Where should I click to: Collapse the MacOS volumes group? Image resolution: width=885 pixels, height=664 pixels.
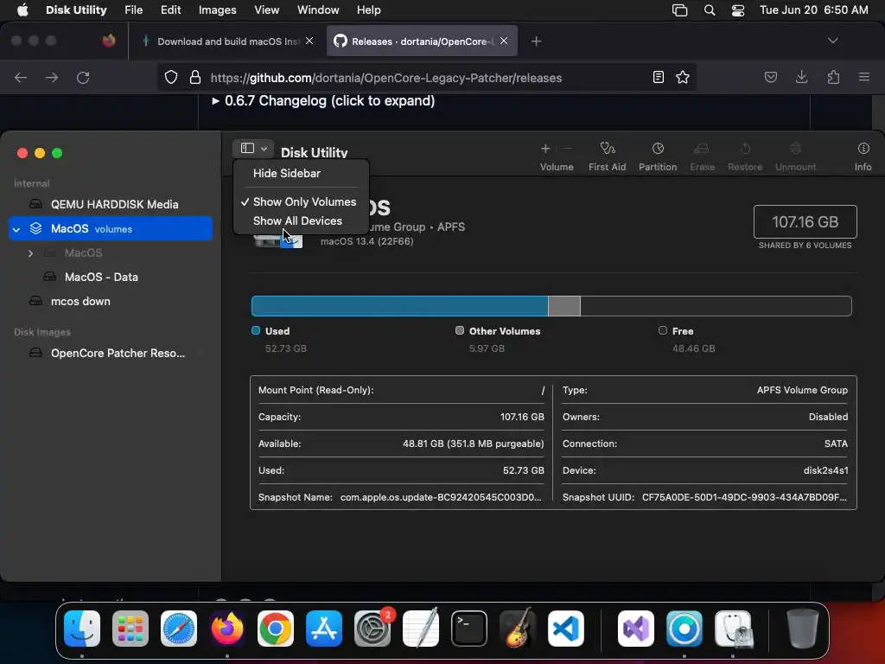click(16, 229)
